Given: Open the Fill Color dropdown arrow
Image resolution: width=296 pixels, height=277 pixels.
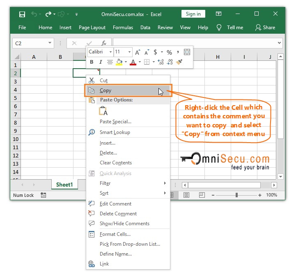Looking at the screenshot, I should [x=126, y=62].
